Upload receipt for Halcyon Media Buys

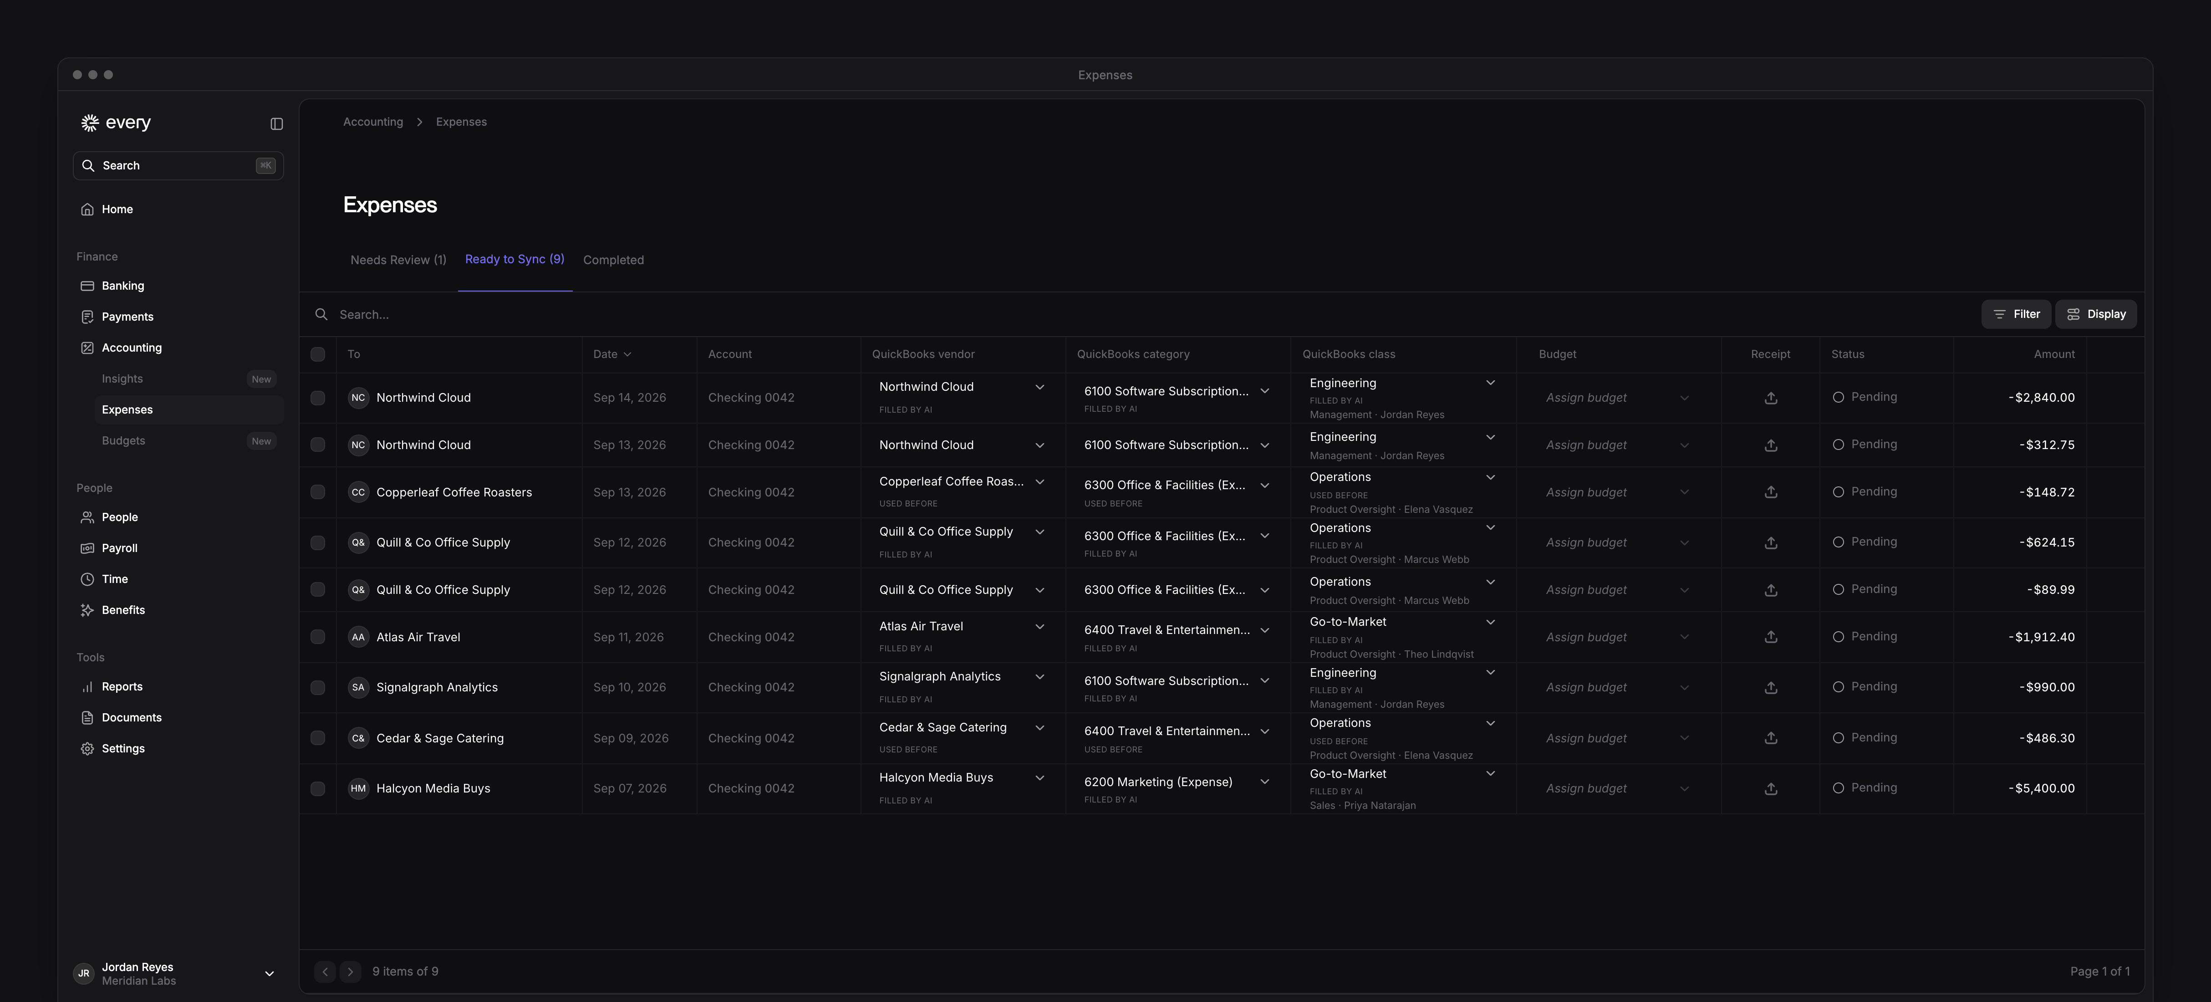[x=1770, y=788]
